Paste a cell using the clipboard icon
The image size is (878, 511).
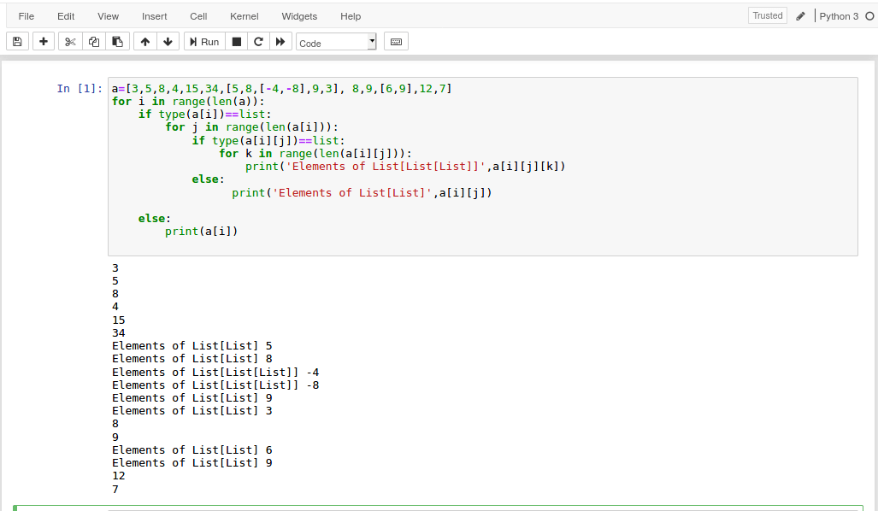[117, 40]
